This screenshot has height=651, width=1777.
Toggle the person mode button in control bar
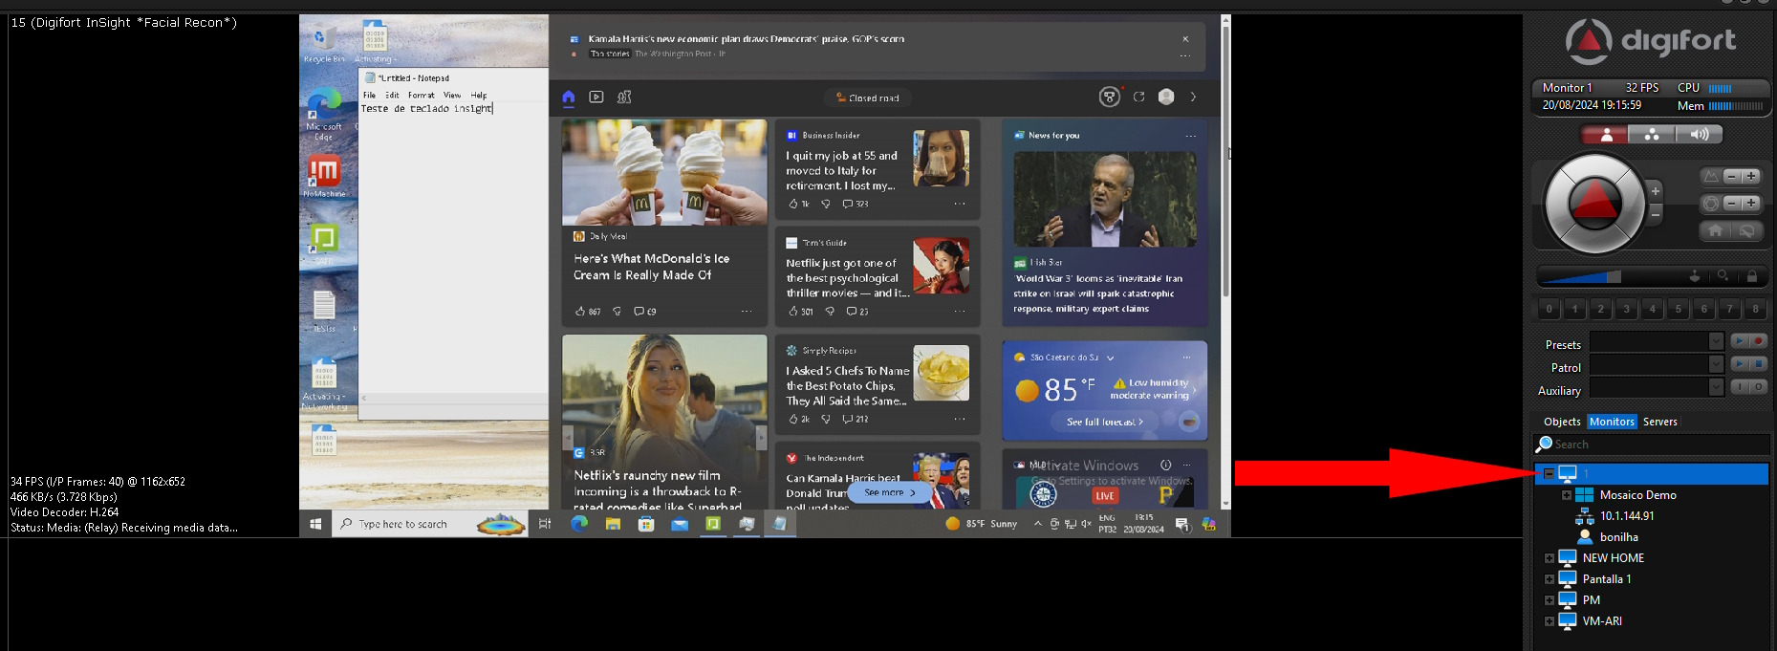coord(1606,135)
